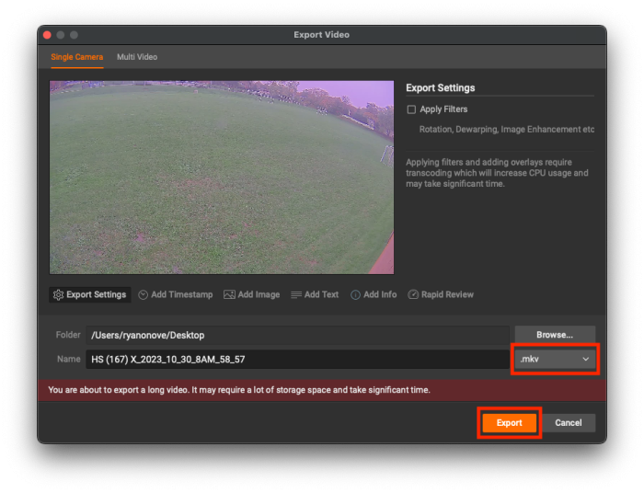
Task: Click the Name field with the HS (167) filename
Action: 297,360
